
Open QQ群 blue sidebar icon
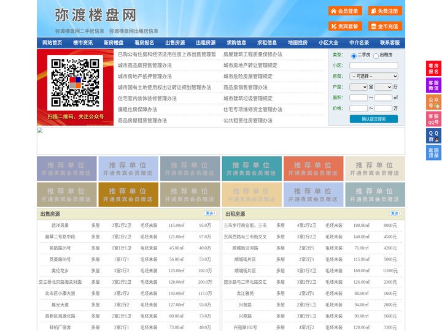(433, 136)
